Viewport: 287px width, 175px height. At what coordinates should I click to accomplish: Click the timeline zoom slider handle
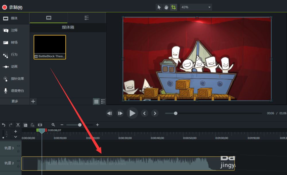coord(79,125)
